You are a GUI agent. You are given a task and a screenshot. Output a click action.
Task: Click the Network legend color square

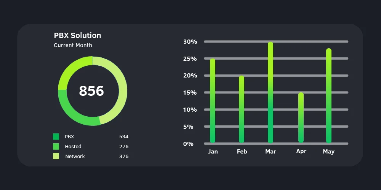[56, 156]
